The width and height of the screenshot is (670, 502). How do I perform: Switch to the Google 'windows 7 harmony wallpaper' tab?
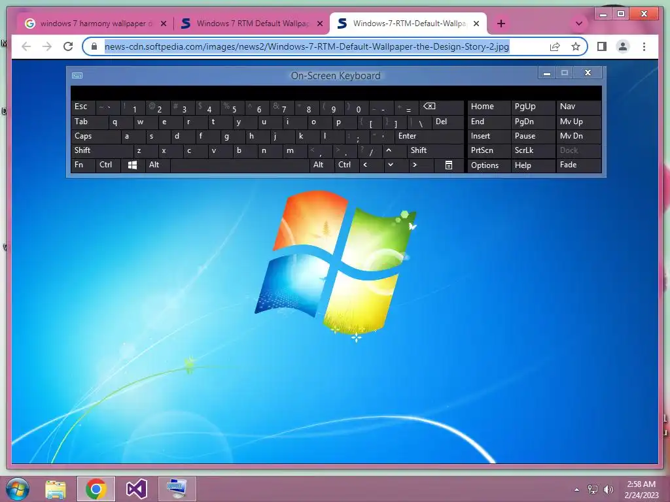pos(96,24)
